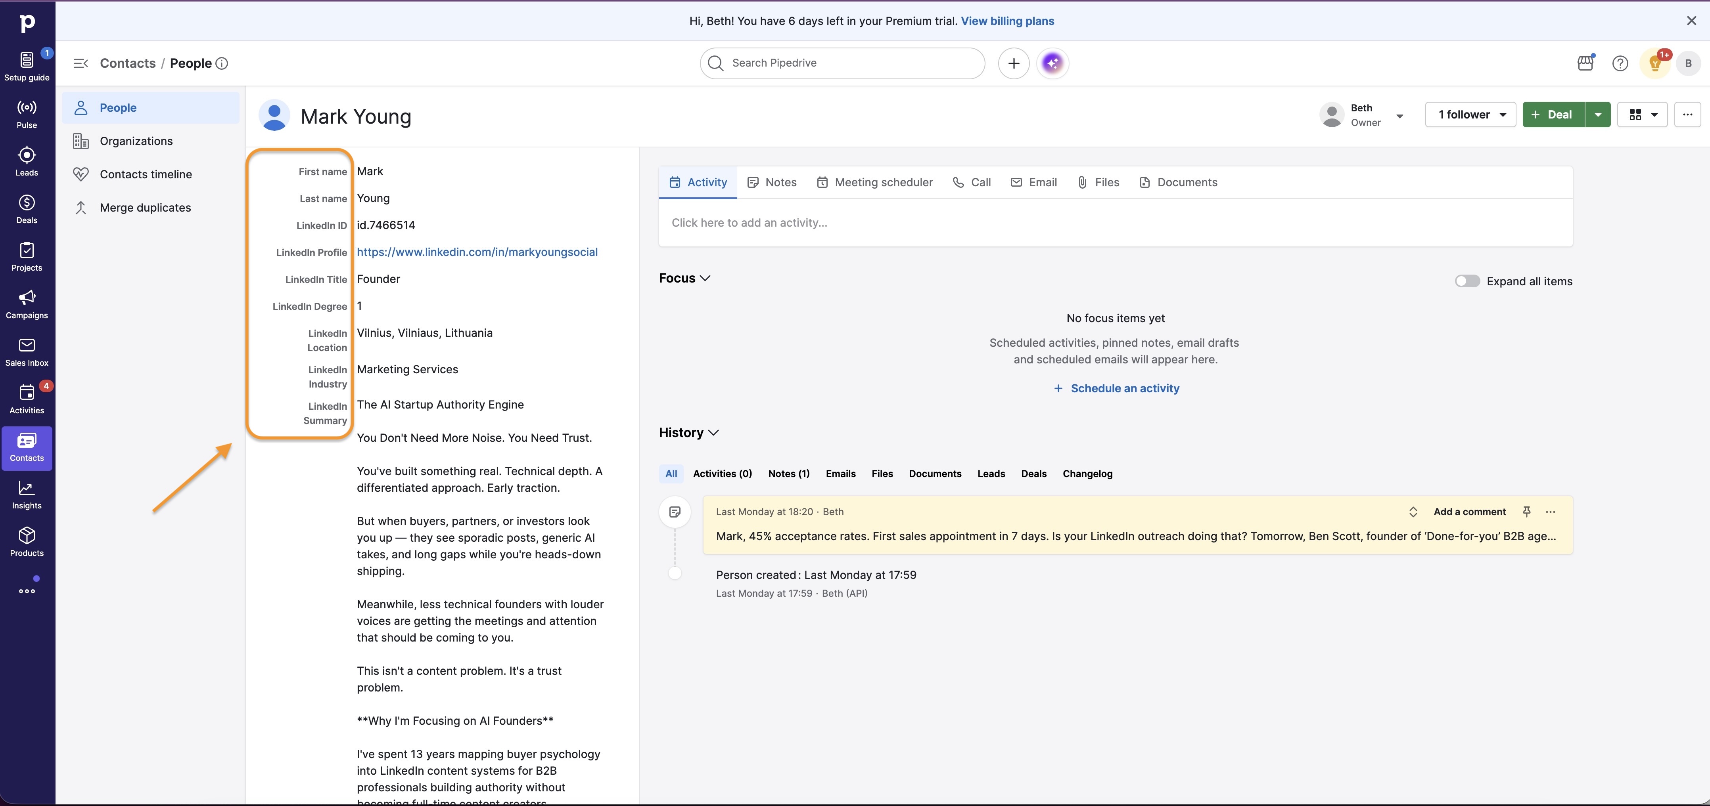1710x806 pixels.
Task: Click the AI assistant sparkle icon
Action: click(x=1052, y=63)
